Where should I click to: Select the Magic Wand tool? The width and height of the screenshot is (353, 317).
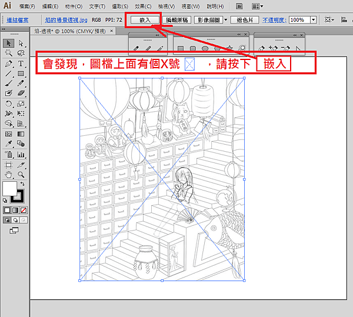tap(9, 53)
